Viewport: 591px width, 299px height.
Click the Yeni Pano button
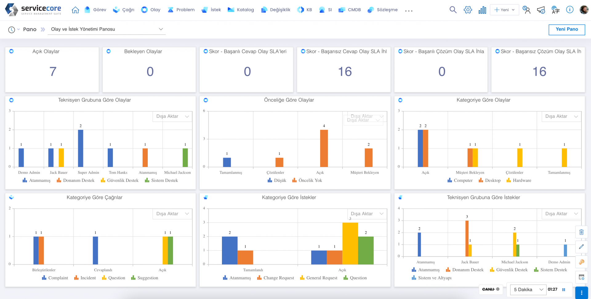click(x=566, y=30)
